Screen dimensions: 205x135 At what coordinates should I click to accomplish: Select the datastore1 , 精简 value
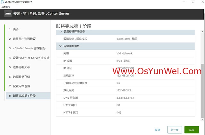127,39
